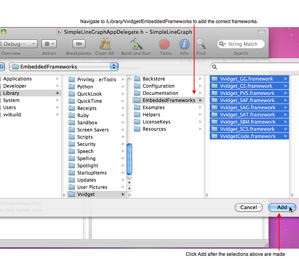Start Build and Run hammer icon
299x259 pixels.
click(x=136, y=44)
